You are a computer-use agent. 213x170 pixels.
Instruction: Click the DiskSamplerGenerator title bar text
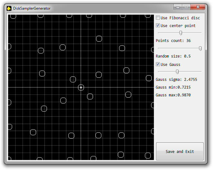coord(32,8)
